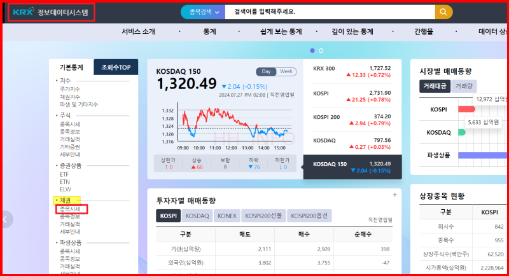This screenshot has height=276, width=509.
Task: Open 종목시세 link under 채권
Action: [70, 209]
